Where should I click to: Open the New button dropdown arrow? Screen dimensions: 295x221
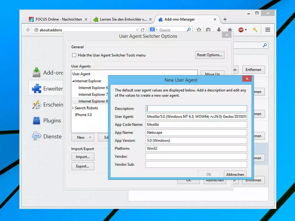[x=90, y=138]
